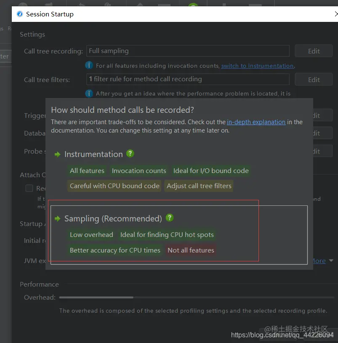Viewport: 338px width, 343px height.
Task: Close the Session Startup dialog
Action: click(x=336, y=14)
